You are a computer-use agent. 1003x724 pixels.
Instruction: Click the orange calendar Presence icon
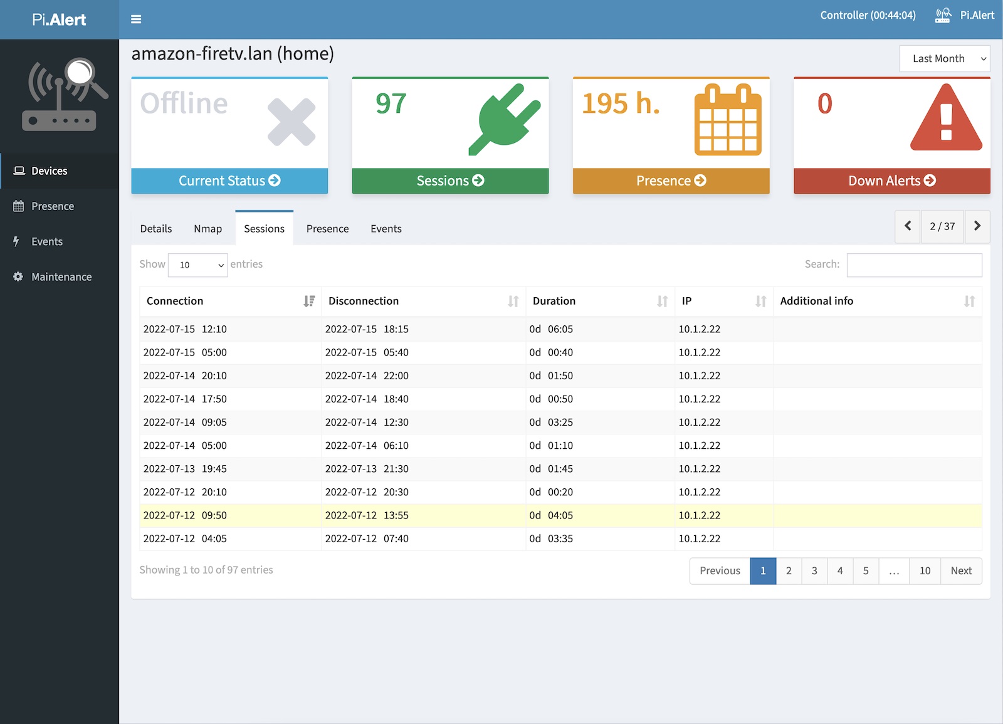727,120
